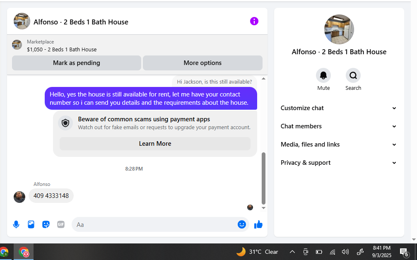Click chat header house profile picture
The height and width of the screenshot is (260, 417).
[x=22, y=21]
